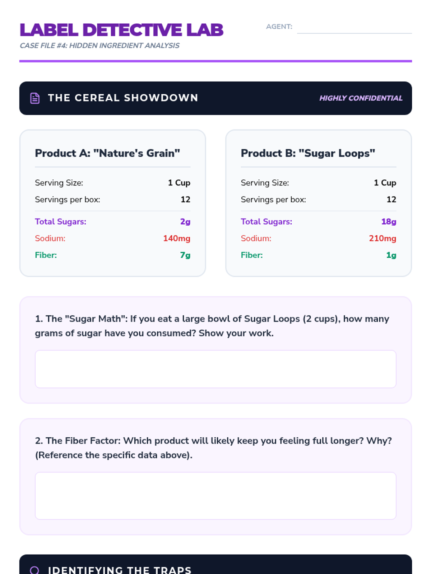Click the Label Detective Lab title
This screenshot has height=574, width=431.
click(121, 30)
